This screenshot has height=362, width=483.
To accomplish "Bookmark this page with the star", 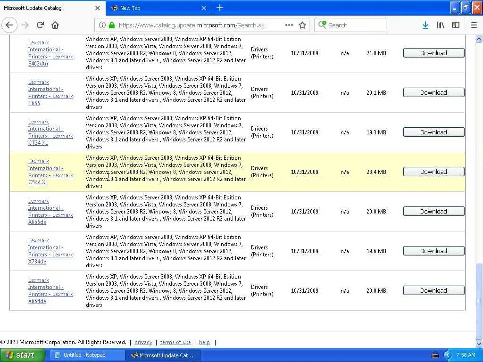I will [x=302, y=25].
